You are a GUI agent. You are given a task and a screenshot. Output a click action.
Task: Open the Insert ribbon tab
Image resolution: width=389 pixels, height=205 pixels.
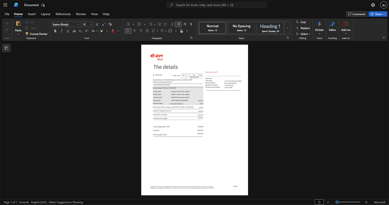32,14
